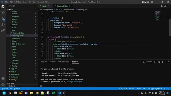Open the Explorer view in activity bar
The height and width of the screenshot is (96, 171).
(3, 7)
